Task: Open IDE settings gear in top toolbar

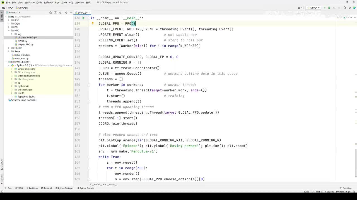Action: pos(349,8)
